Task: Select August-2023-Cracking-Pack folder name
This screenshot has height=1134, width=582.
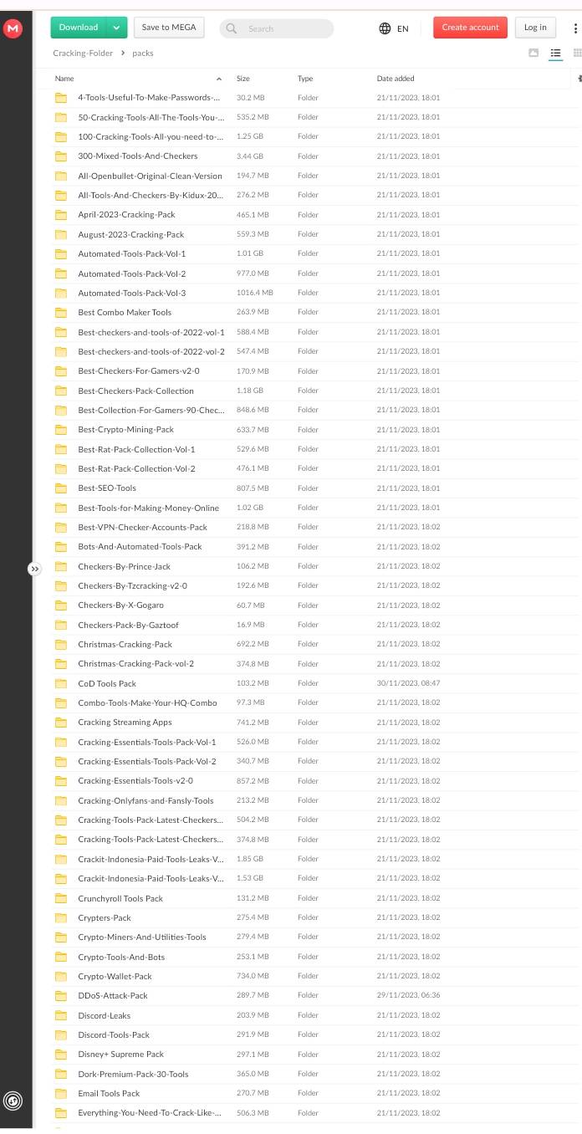Action: coord(130,234)
